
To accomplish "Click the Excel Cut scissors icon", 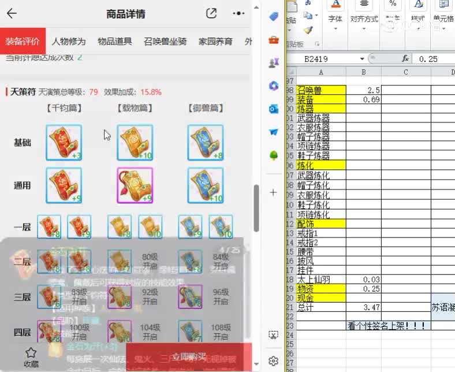I will (x=308, y=3).
